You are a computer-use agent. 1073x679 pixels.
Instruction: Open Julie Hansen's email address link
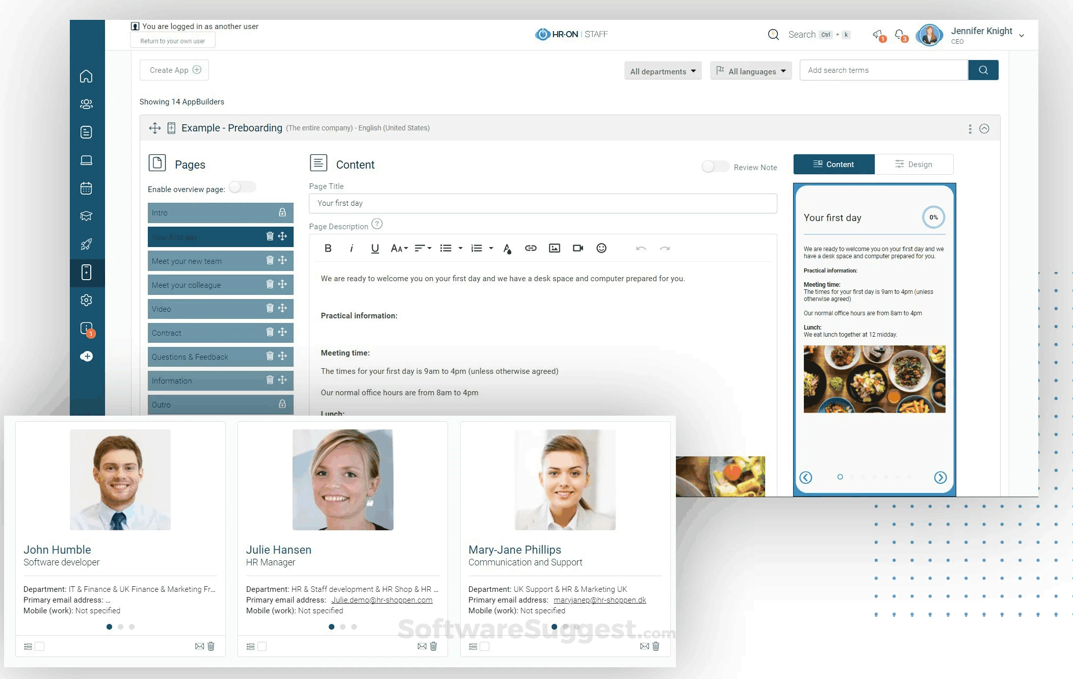click(382, 600)
